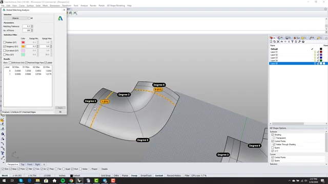Click the orange Tangency color swatch

pyautogui.click(x=23, y=47)
